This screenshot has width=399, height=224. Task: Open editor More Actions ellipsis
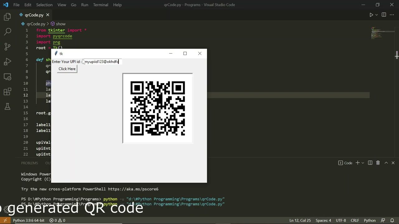(392, 15)
